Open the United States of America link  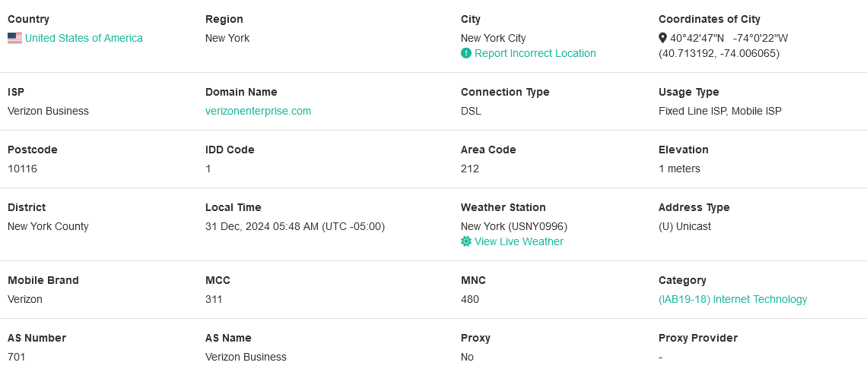point(84,38)
